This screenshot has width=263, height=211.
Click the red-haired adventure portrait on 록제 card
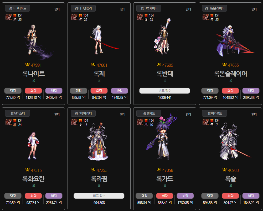(x=74, y=17)
